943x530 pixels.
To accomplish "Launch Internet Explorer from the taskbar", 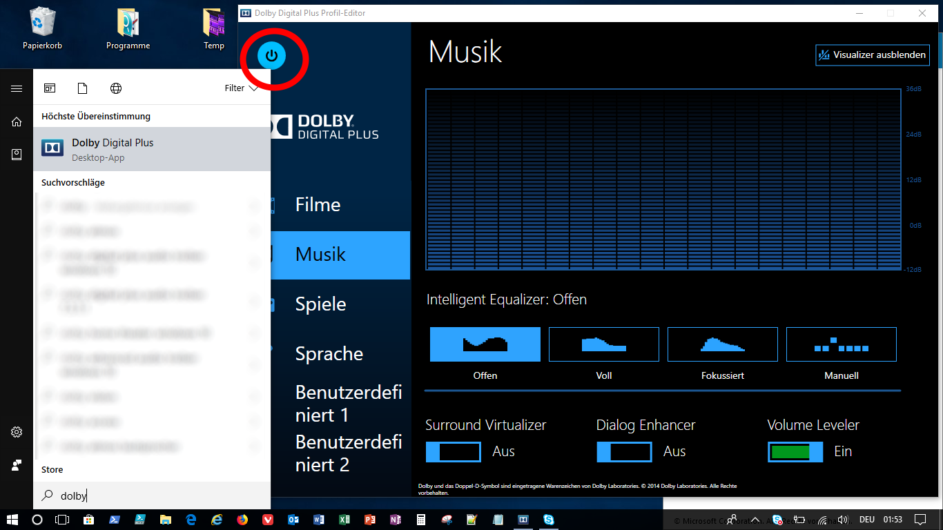I will coord(216,520).
